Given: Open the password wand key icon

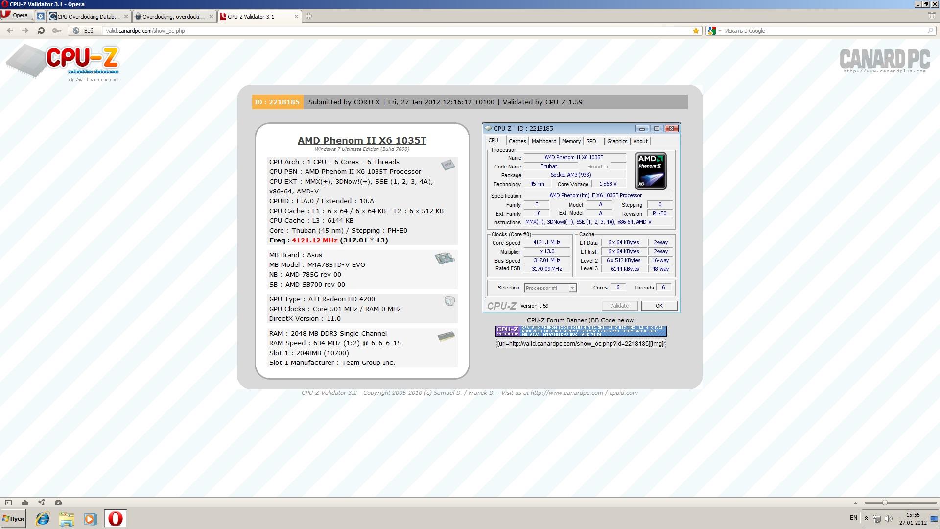Looking at the screenshot, I should [x=57, y=30].
